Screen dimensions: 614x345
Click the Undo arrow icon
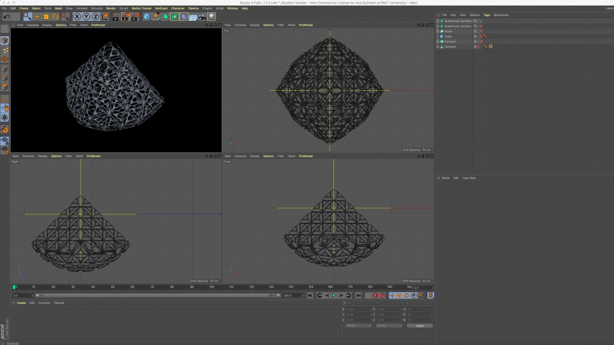tap(6, 17)
